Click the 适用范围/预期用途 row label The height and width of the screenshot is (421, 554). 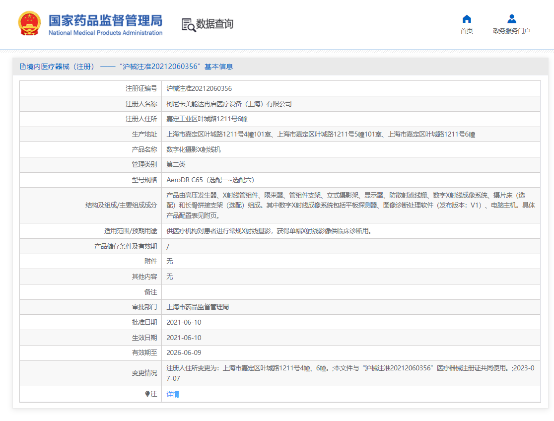click(131, 231)
